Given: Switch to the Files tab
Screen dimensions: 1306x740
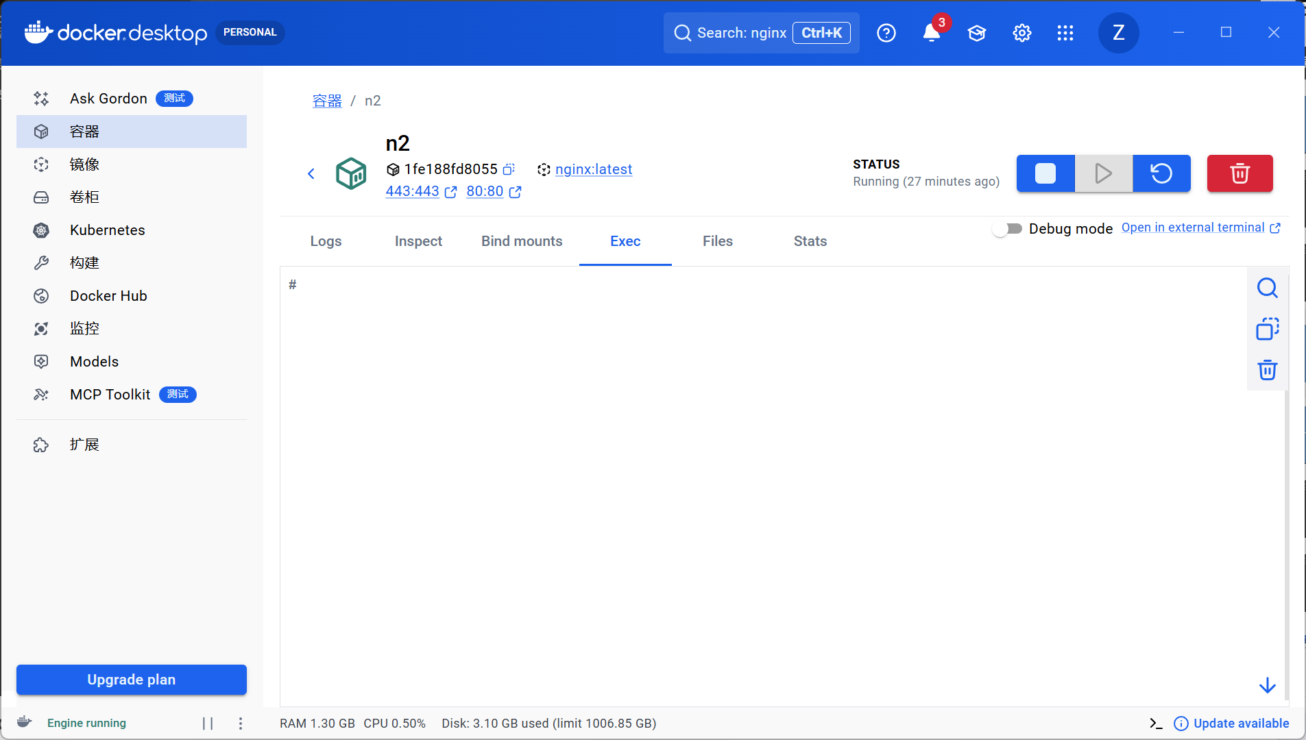Looking at the screenshot, I should (718, 241).
